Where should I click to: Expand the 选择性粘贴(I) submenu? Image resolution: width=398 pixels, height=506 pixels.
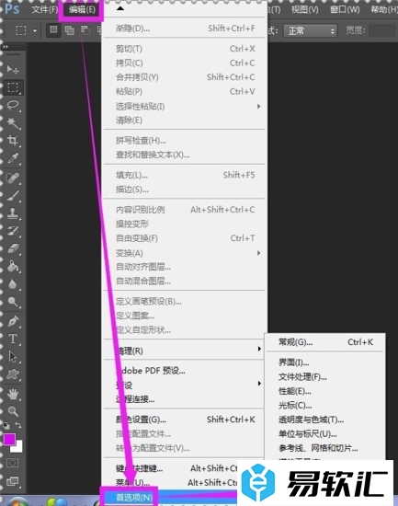pyautogui.click(x=184, y=106)
